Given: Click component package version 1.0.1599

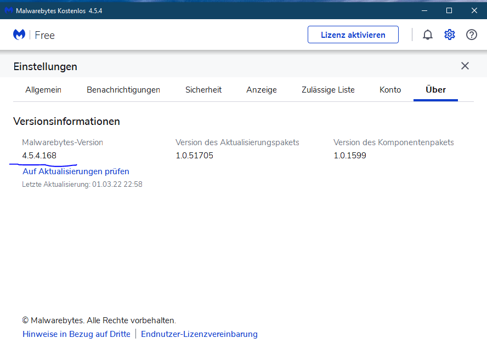Looking at the screenshot, I should coord(350,156).
